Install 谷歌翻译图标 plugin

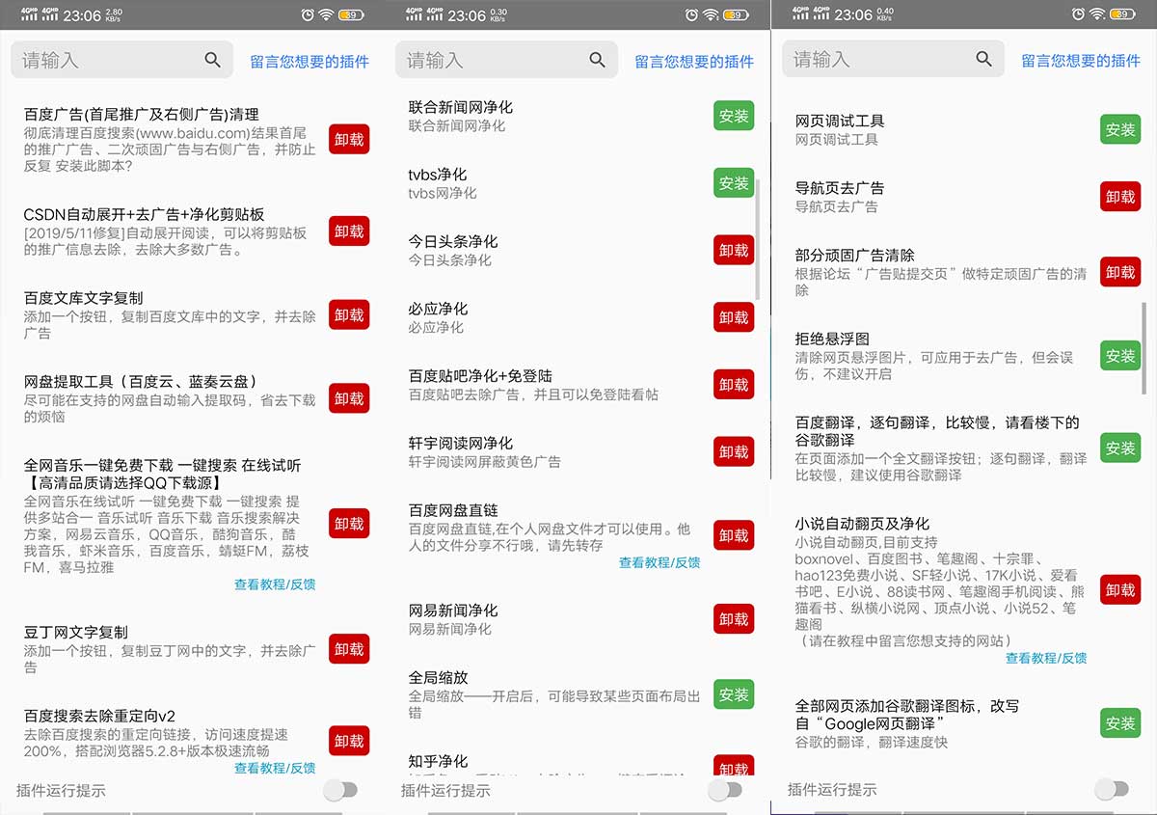click(x=1120, y=723)
